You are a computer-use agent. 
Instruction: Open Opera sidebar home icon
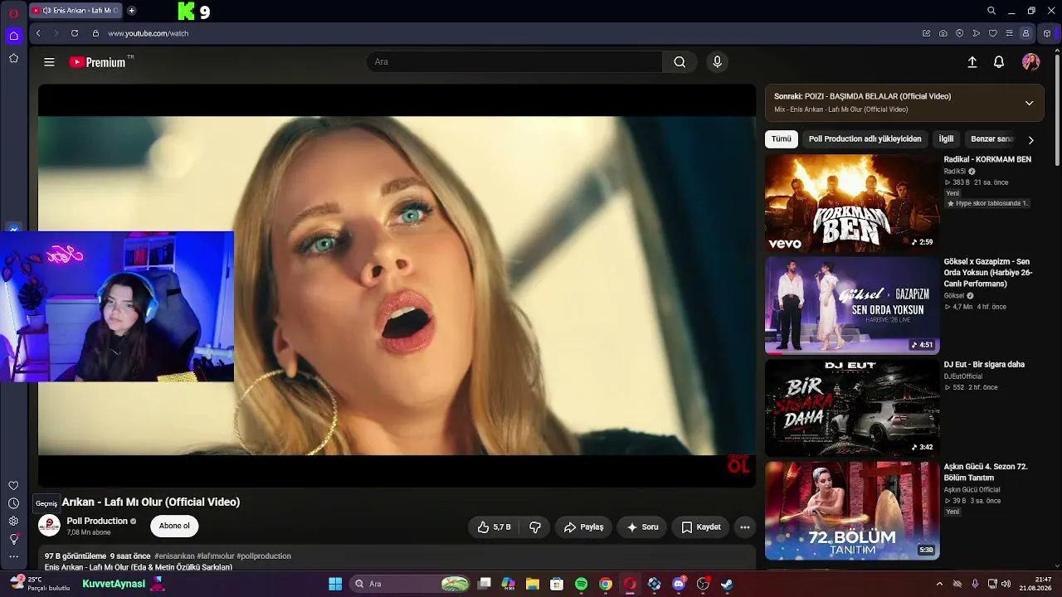click(x=13, y=36)
